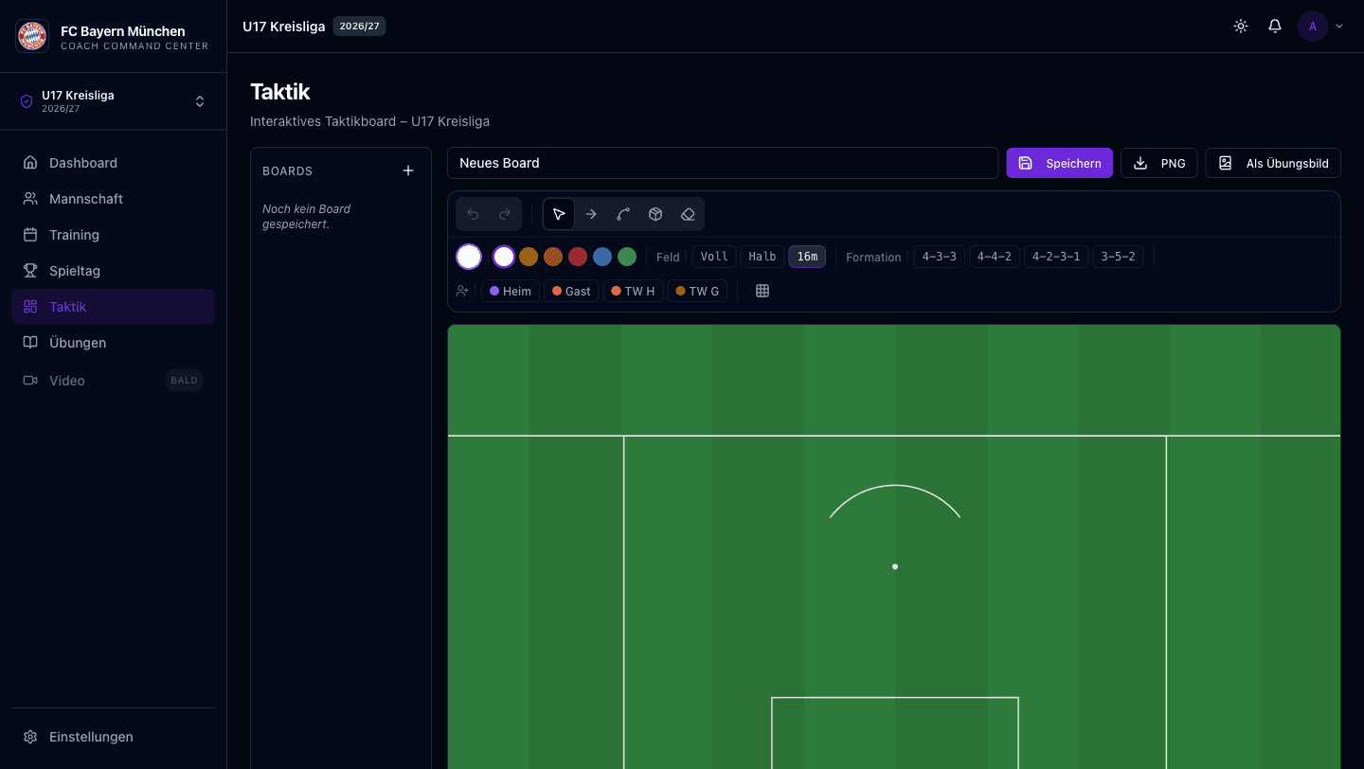Select Taktik in the sidebar navigation
Screen dimensions: 1364x769
pyautogui.click(x=113, y=307)
